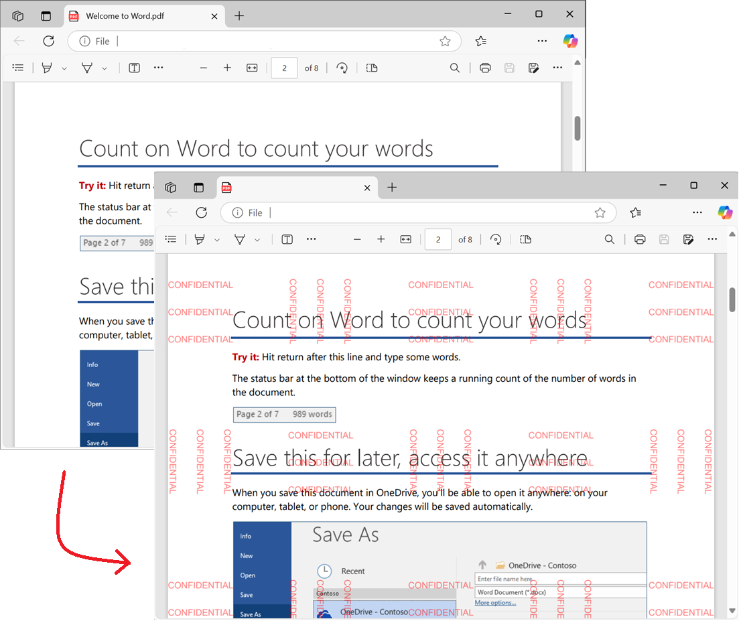This screenshot has width=745, height=625.
Task: Open the browser Settings and more menu
Action: coord(697,212)
